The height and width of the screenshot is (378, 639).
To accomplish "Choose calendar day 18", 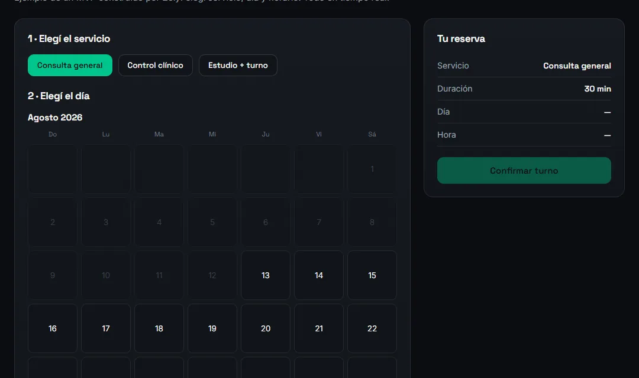I will click(159, 328).
